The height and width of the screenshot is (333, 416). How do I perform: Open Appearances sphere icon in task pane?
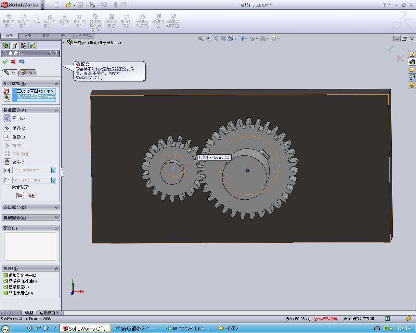click(x=412, y=85)
